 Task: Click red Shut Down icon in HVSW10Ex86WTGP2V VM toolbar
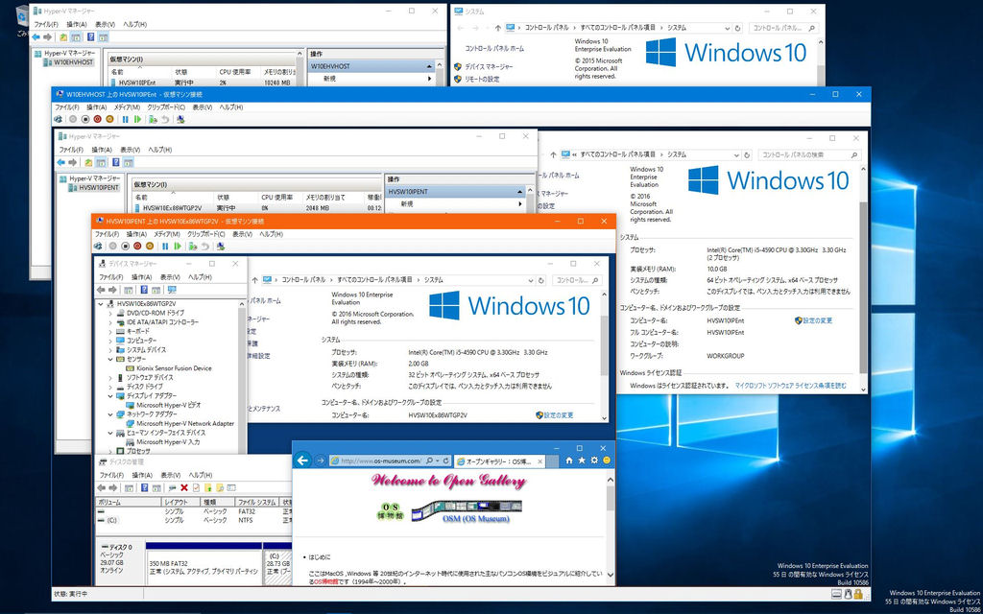[137, 247]
